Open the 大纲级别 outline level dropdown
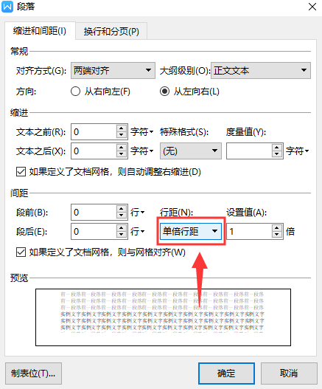Screen dimensions: 322x389 (261, 70)
